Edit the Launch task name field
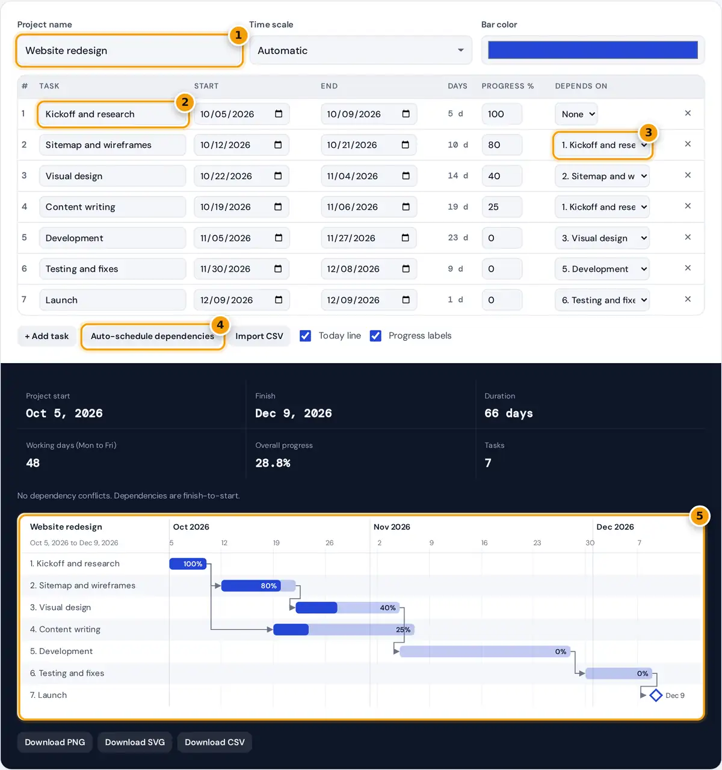 [113, 300]
